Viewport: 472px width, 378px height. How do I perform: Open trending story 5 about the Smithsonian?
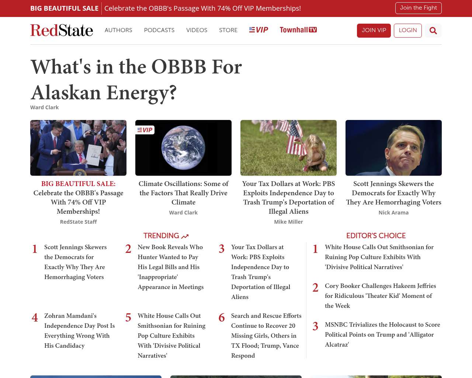point(172,336)
